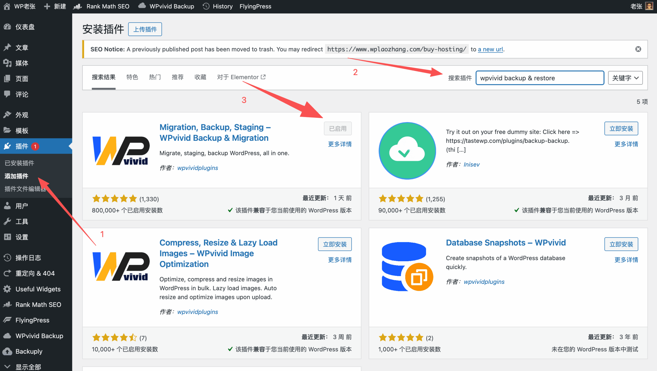The width and height of the screenshot is (657, 371).
Task: Click the plugin search input field
Action: [x=540, y=78]
